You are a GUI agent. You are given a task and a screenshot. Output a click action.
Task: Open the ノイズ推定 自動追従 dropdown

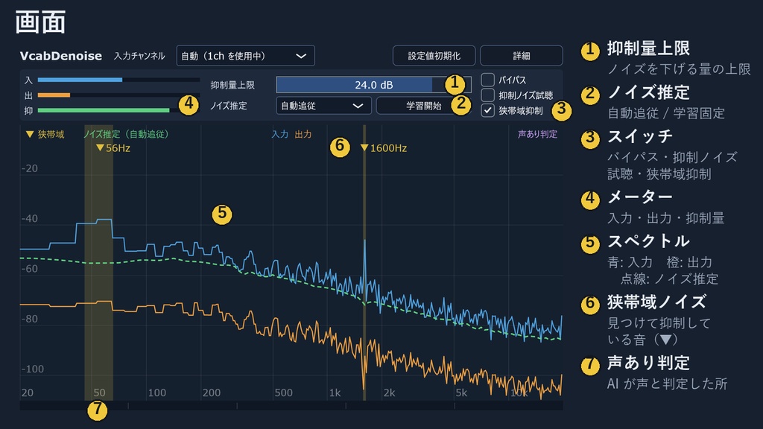[x=323, y=106]
